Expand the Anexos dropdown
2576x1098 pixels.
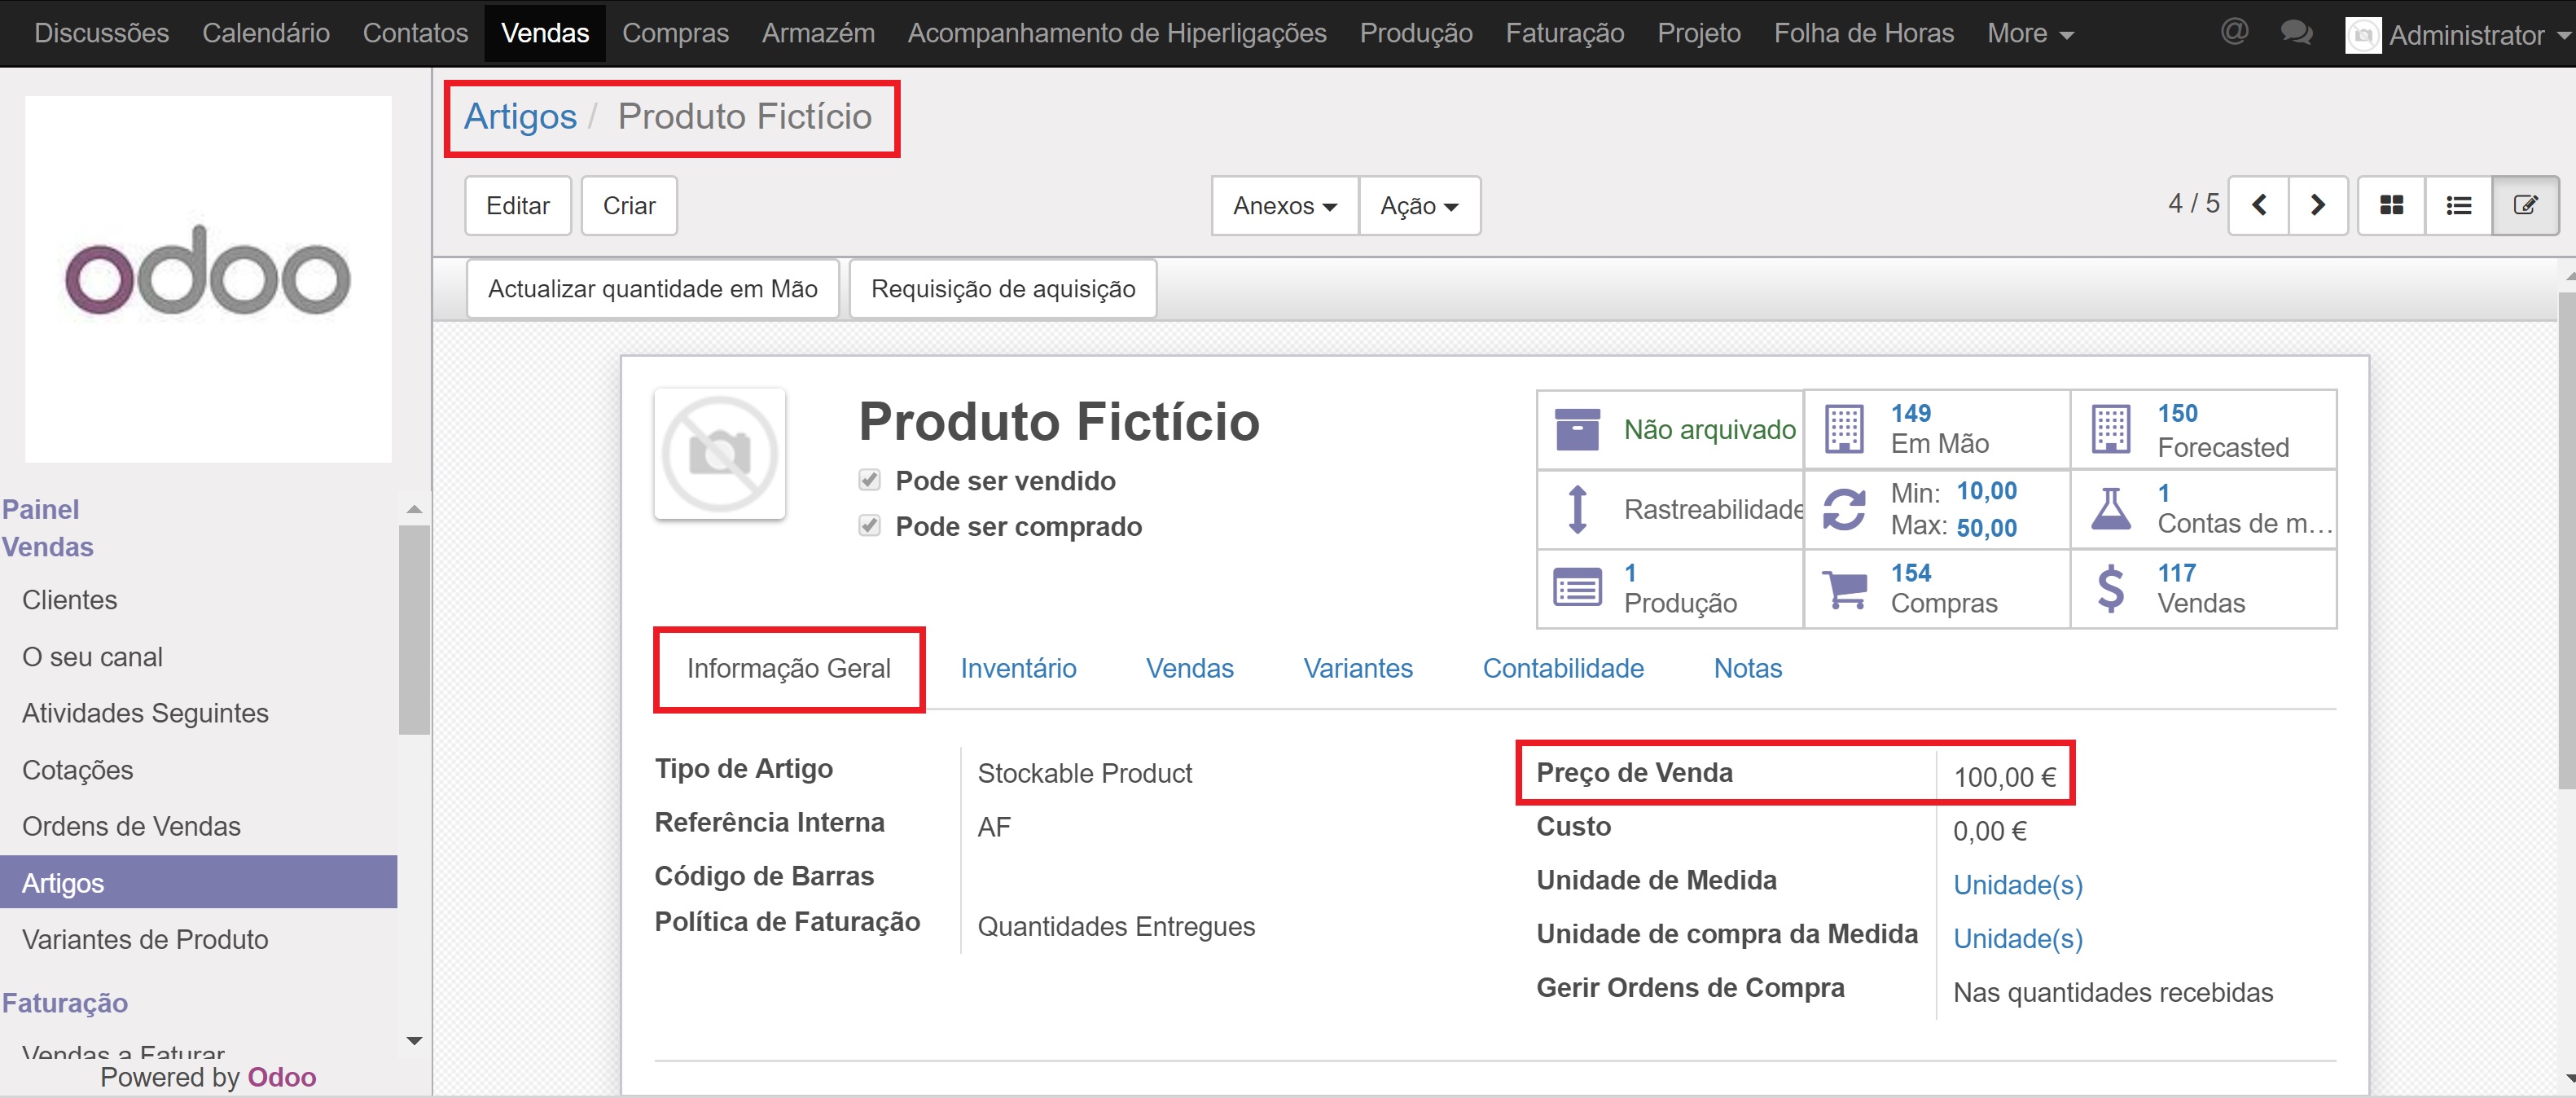click(x=1284, y=205)
